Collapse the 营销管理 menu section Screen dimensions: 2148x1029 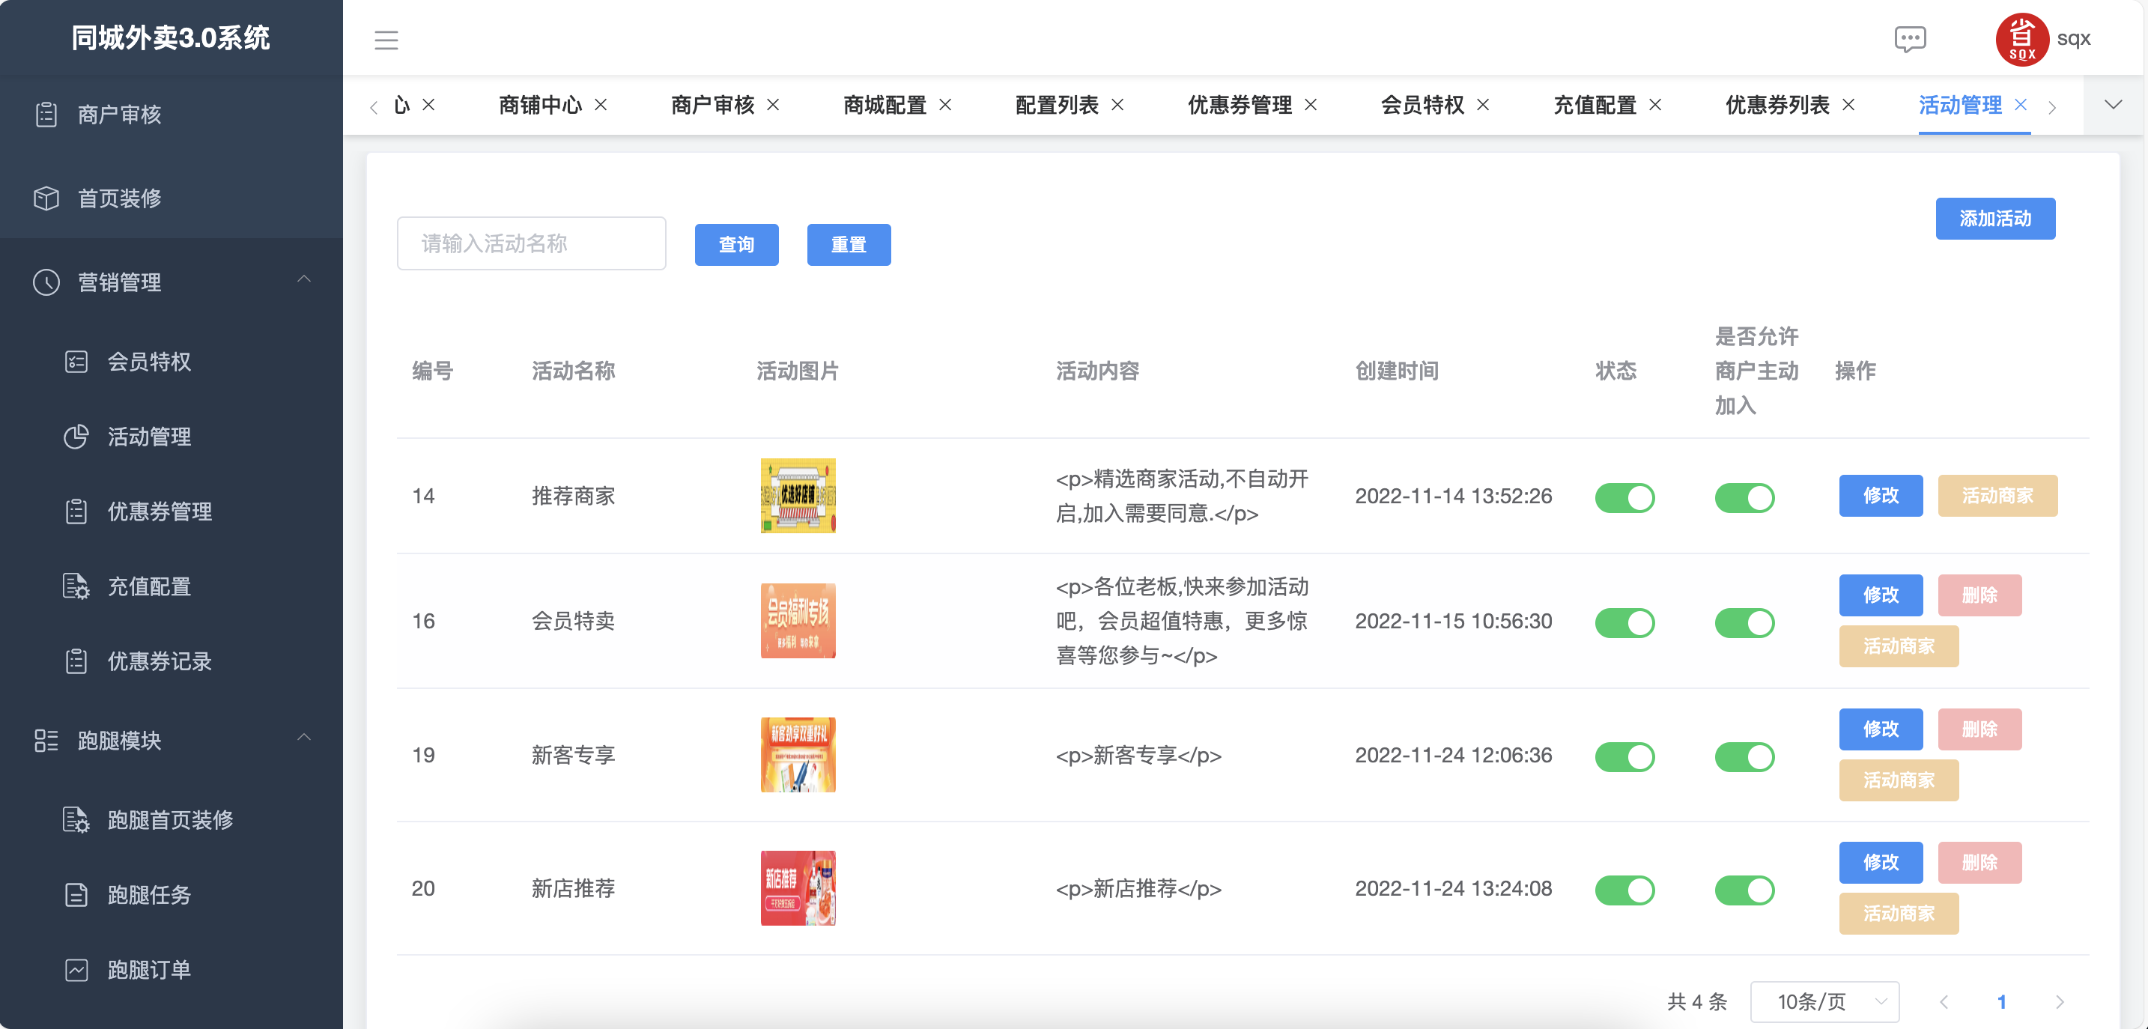304,279
